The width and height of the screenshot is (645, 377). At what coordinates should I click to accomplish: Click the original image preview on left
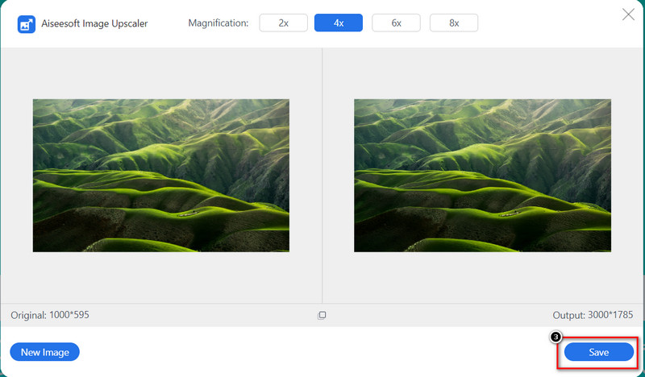160,175
